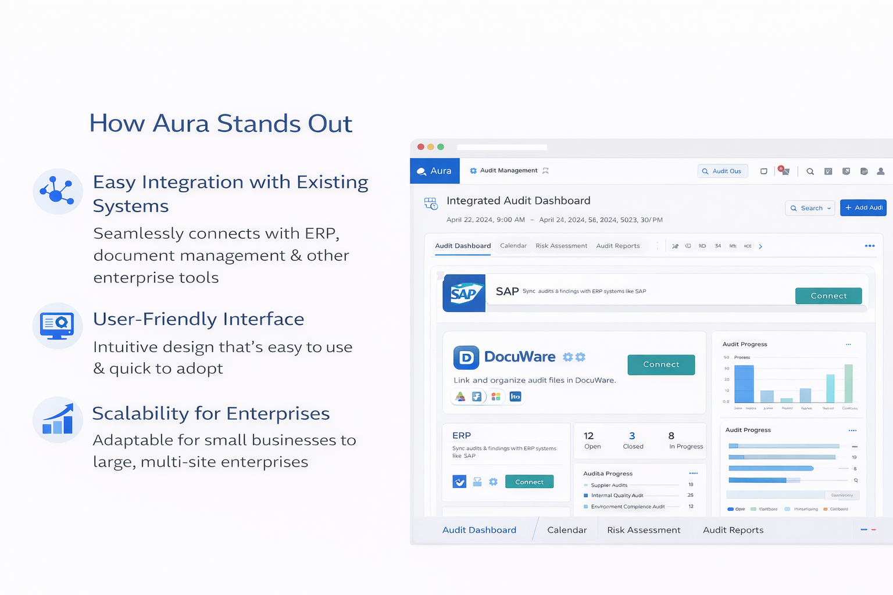Click the Audit Dashboard link in bottom bar
This screenshot has height=595, width=893.
(479, 529)
